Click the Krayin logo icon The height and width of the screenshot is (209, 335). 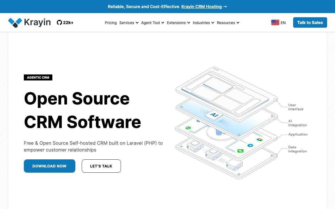pyautogui.click(x=15, y=23)
